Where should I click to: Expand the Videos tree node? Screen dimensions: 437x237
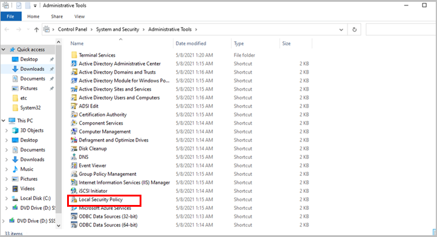tap(7, 189)
